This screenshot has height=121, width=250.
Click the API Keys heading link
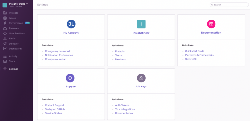[x=141, y=87]
